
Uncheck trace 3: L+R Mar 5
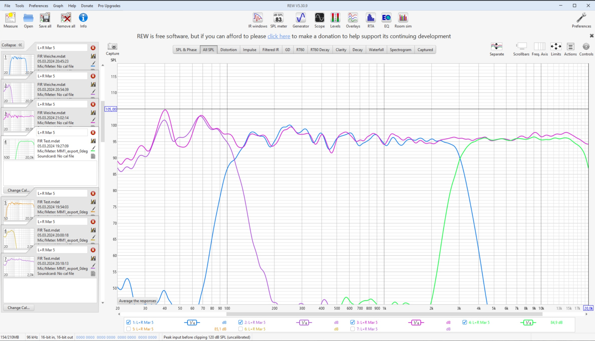[352, 322]
